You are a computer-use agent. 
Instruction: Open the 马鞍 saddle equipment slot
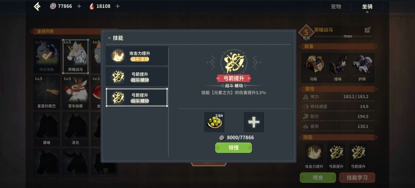pyautogui.click(x=314, y=67)
